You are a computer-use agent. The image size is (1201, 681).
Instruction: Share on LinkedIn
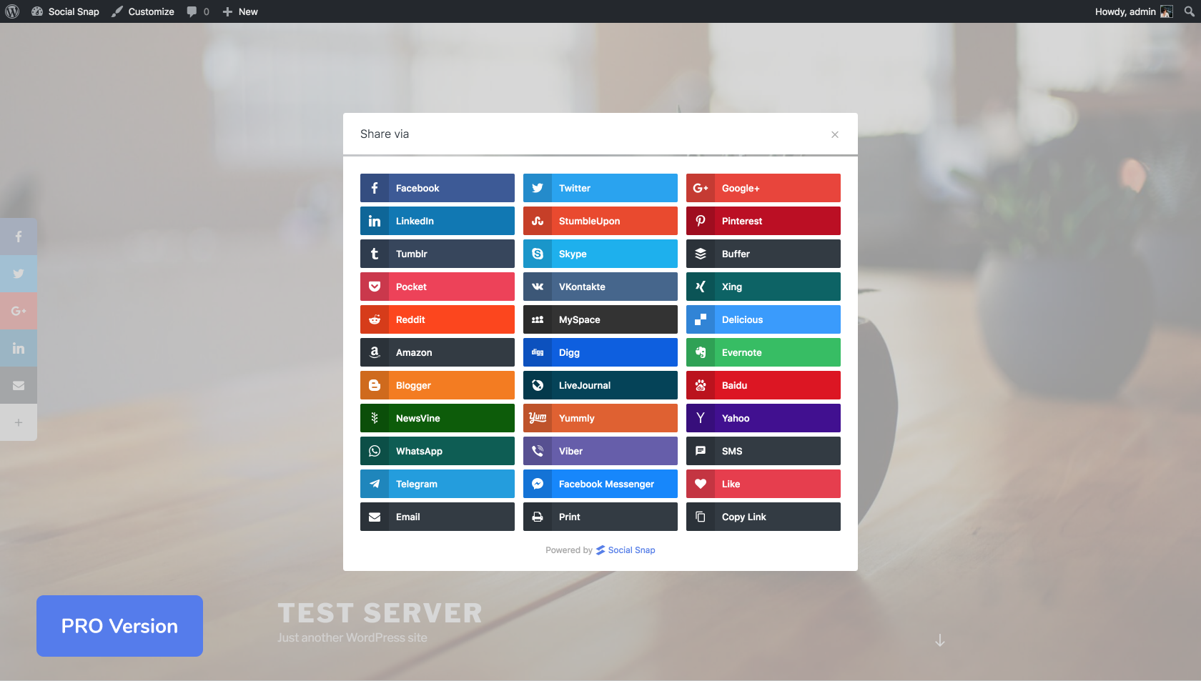pos(438,221)
